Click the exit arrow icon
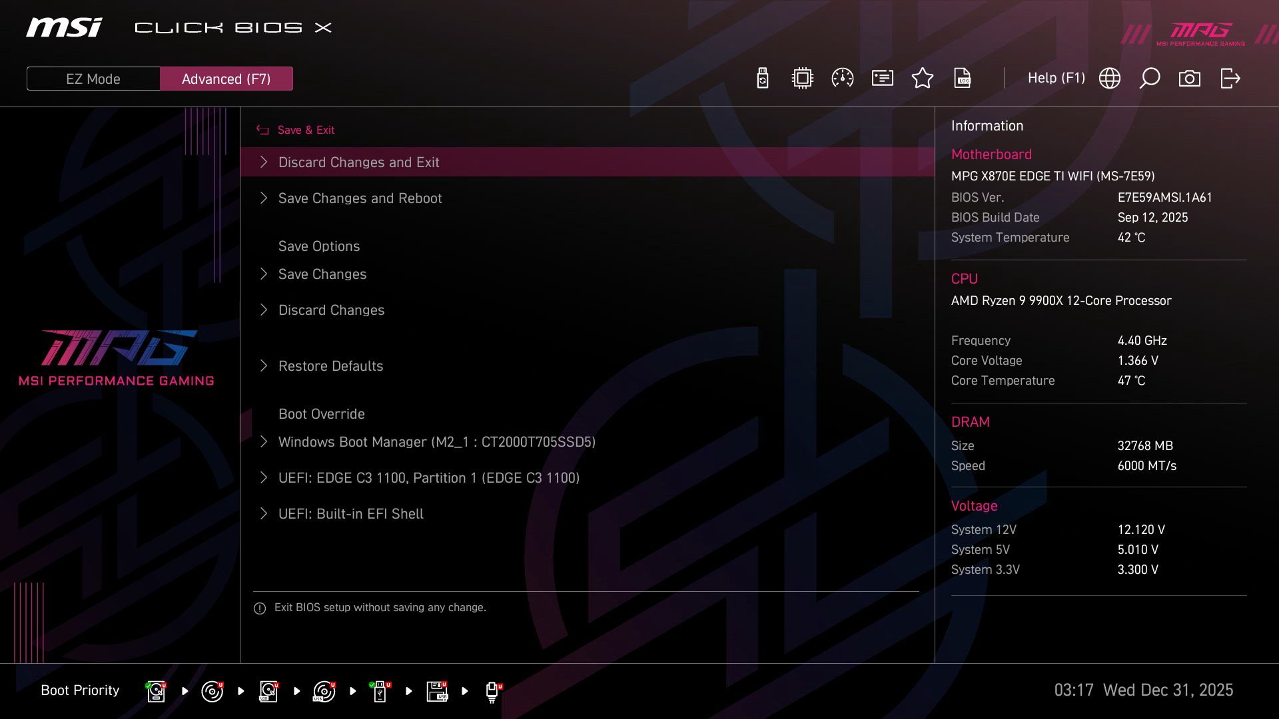This screenshot has width=1279, height=719. pos(1229,78)
